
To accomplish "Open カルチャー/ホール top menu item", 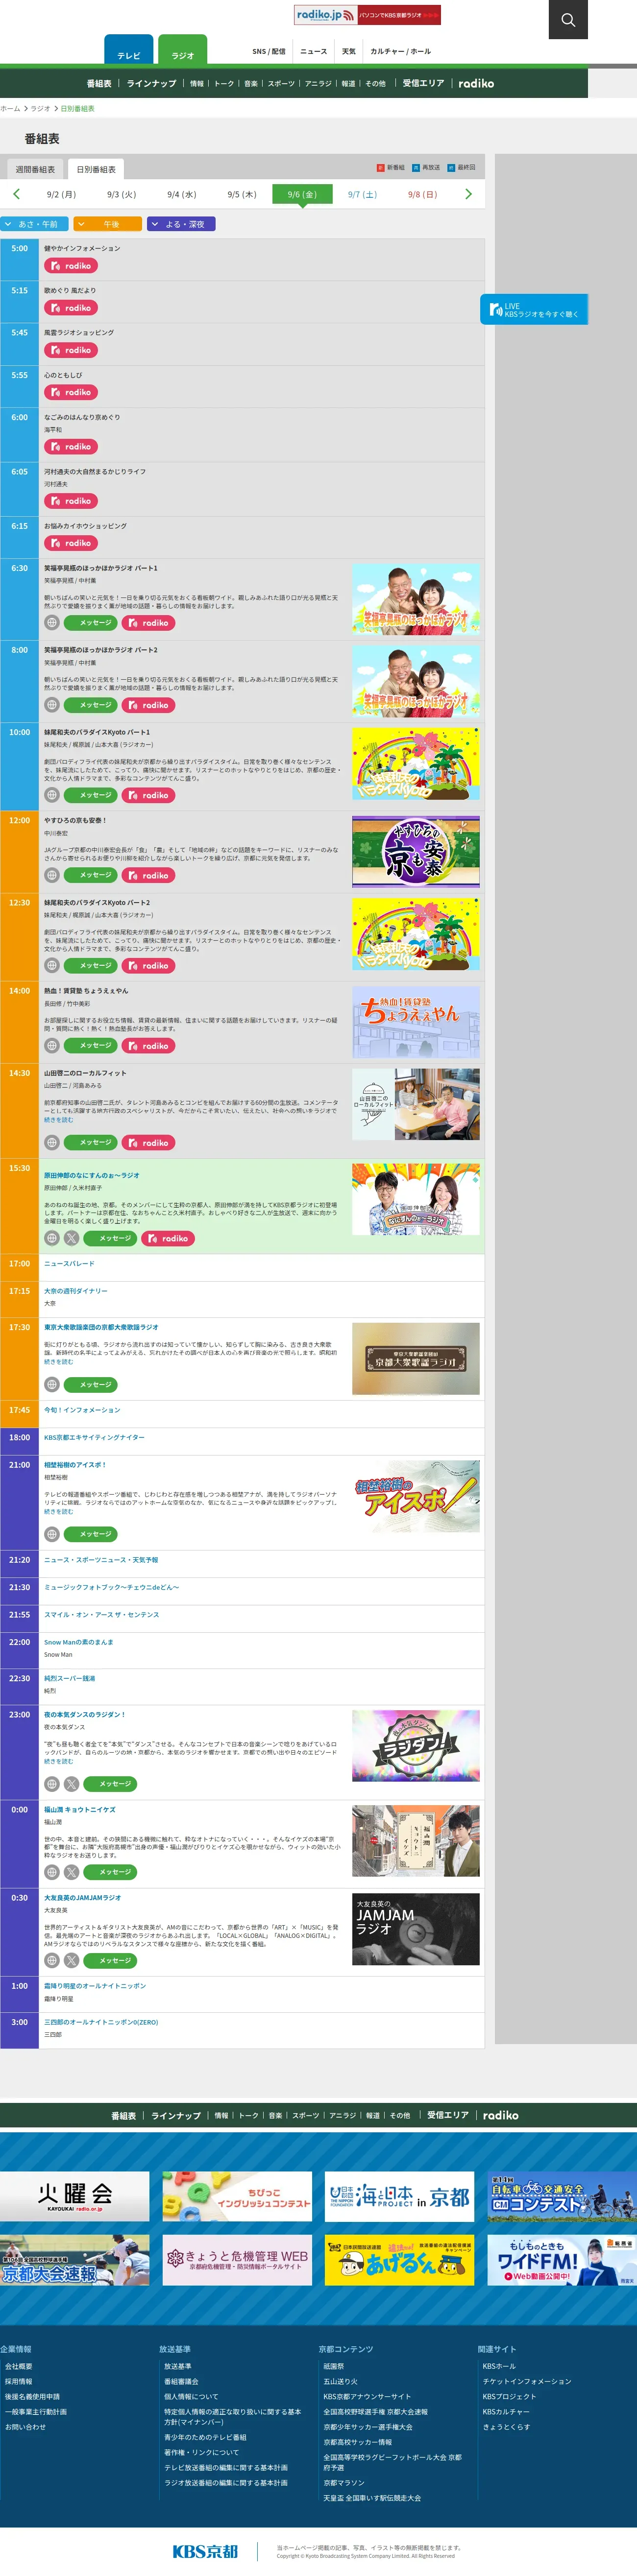I will (401, 51).
